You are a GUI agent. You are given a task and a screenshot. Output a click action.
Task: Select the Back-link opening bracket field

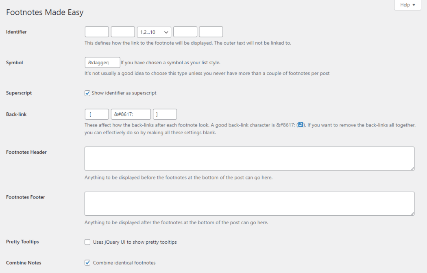96,114
